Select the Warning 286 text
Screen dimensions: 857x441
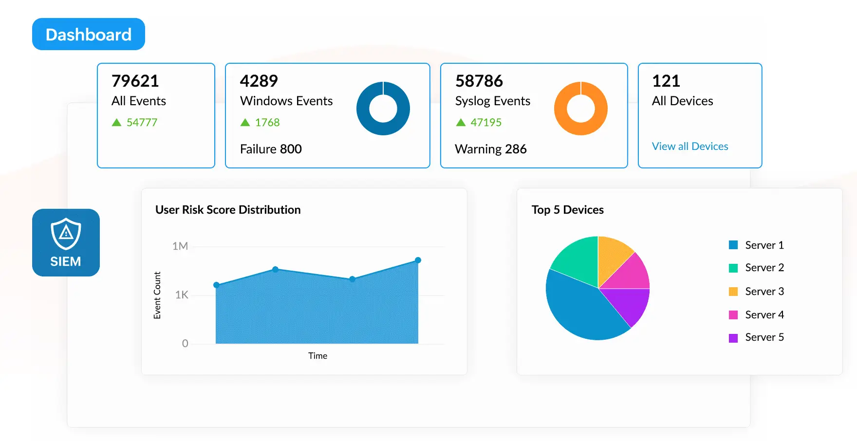(x=491, y=149)
